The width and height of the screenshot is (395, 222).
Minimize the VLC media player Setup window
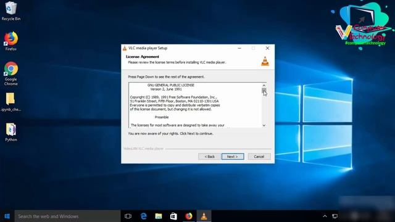tap(239, 48)
